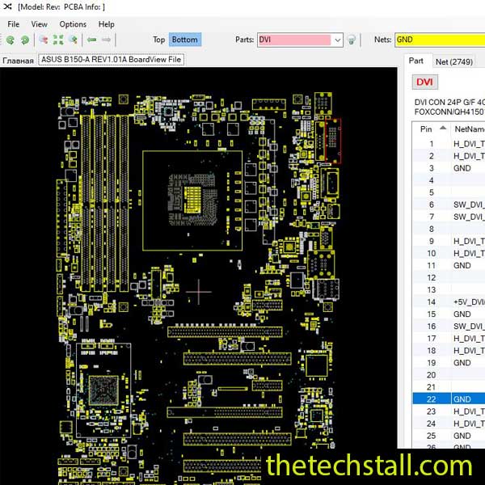
Task: Open the File menu
Action: [14, 24]
